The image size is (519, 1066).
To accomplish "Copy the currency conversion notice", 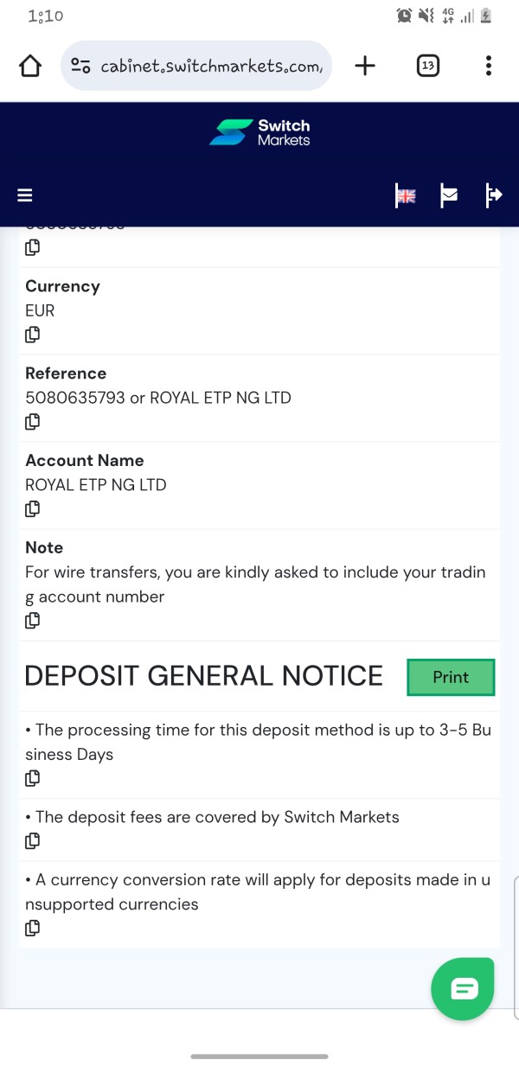I will pos(32,928).
